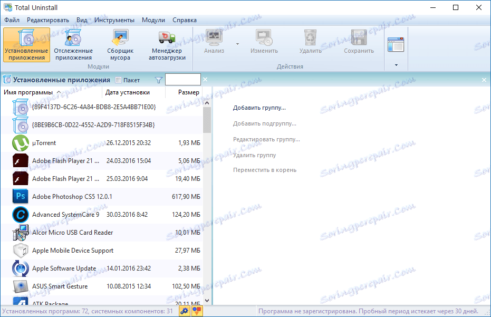This screenshot has width=491, height=317.
Task: Toggle the Пакет checkbox
Action: pyautogui.click(x=118, y=80)
